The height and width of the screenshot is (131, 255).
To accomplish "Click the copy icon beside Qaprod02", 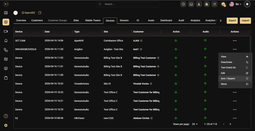I will coord(40,13).
